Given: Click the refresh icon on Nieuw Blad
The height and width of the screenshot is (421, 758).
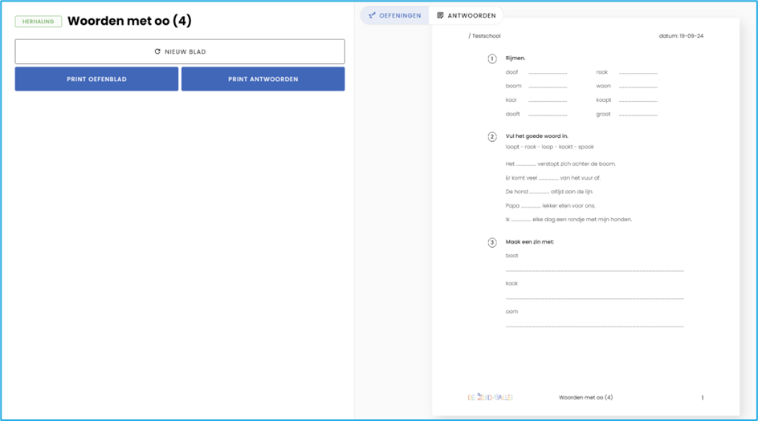Looking at the screenshot, I should (x=157, y=52).
